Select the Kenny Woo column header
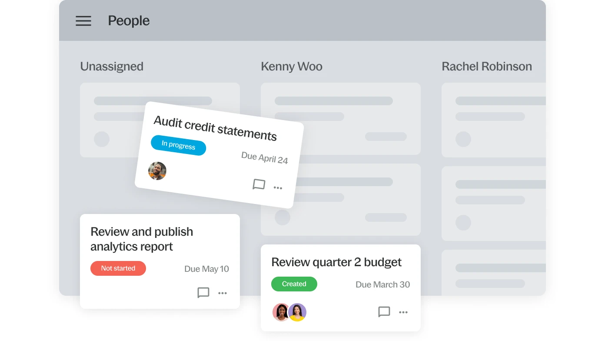Screen dimensions: 605x341 292,67
